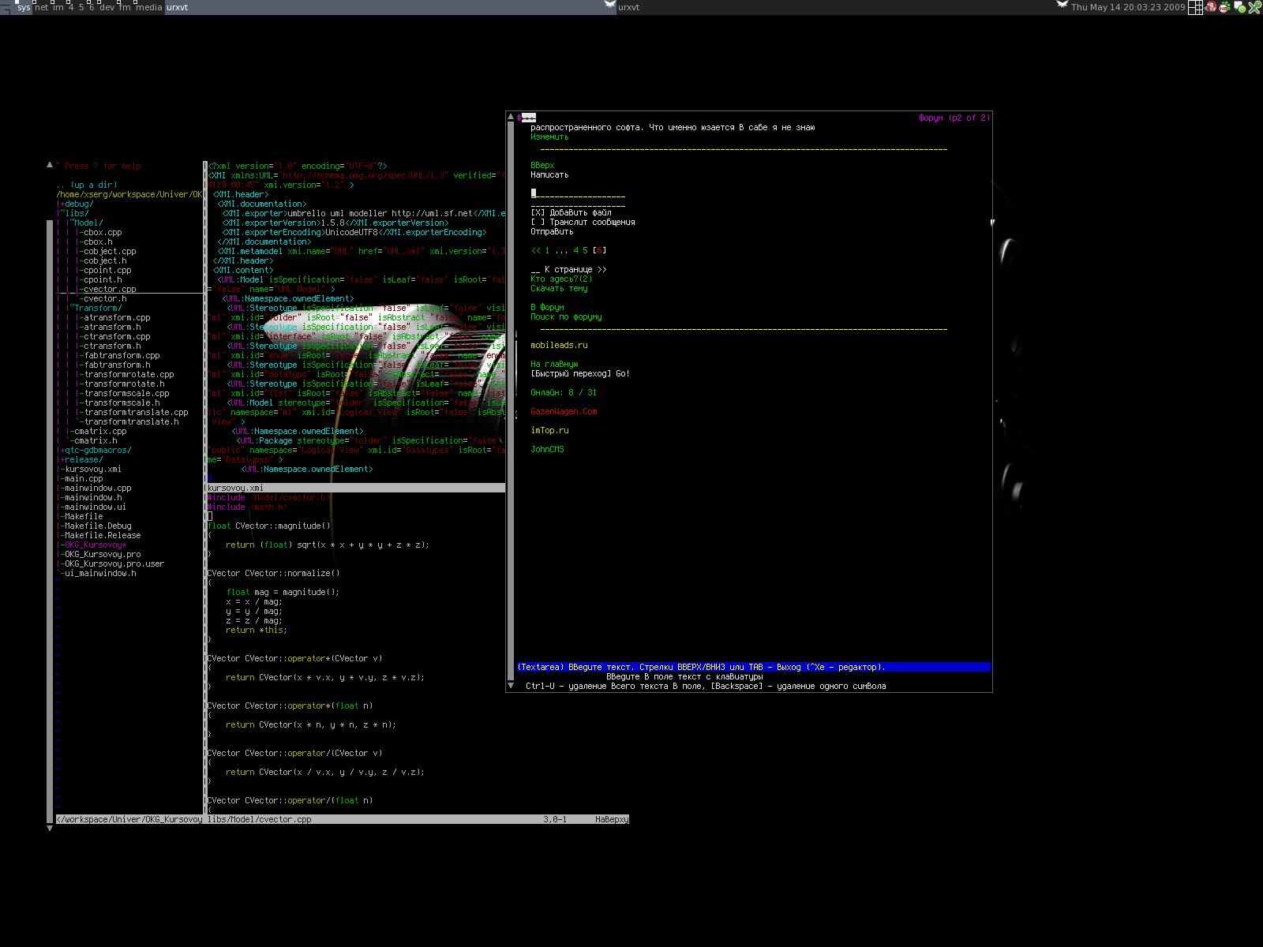Open Makefile.Release in the file tree
Screen dimensions: 1263x947
[x=103, y=535]
